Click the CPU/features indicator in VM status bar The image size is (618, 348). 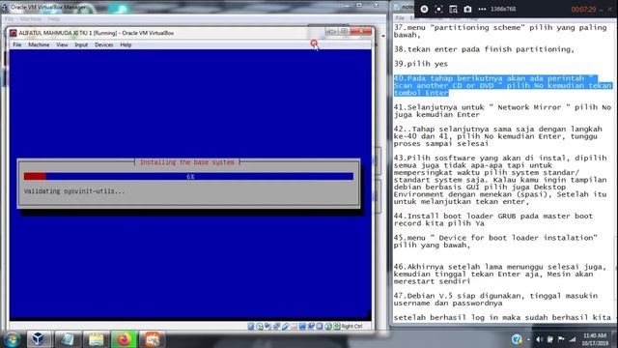tap(320, 327)
